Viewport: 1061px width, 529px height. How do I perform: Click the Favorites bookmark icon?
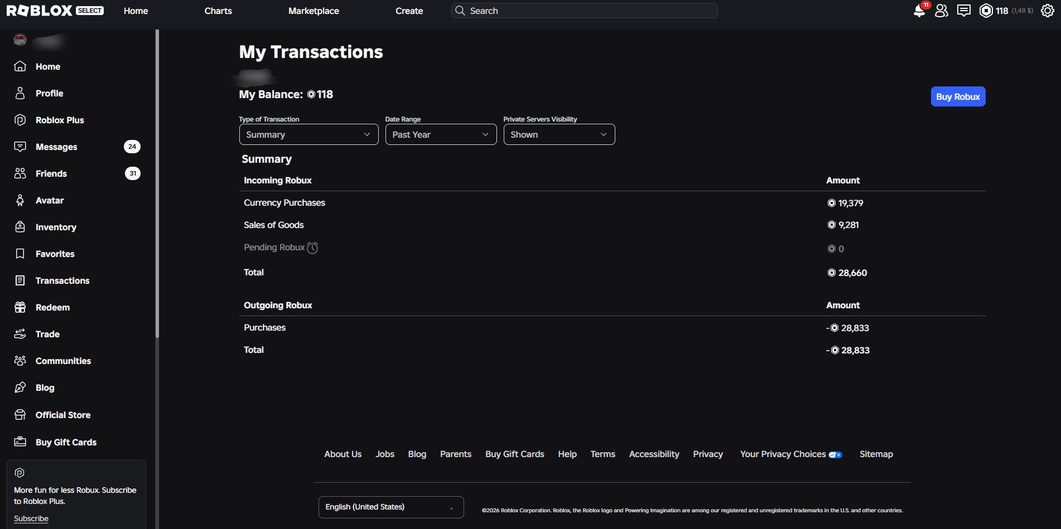[20, 254]
